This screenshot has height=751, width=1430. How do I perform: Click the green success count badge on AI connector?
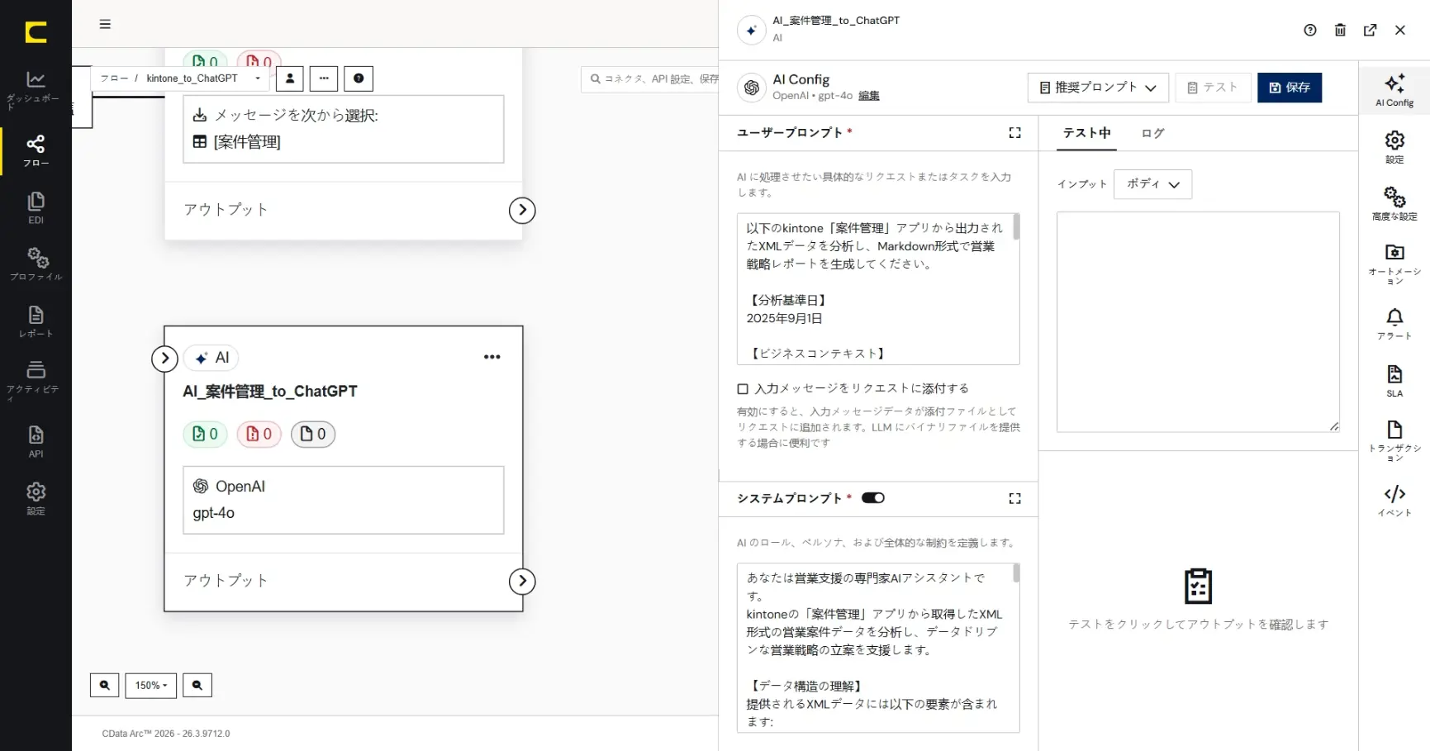coord(205,434)
